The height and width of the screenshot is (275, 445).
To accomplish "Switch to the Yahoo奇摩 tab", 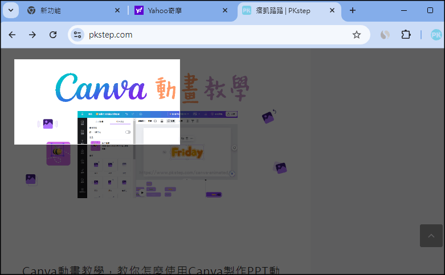I will click(165, 11).
